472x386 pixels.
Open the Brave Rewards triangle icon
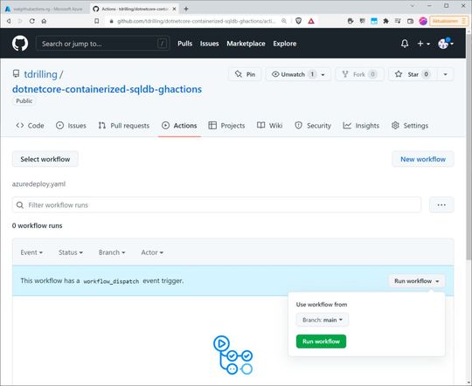[311, 21]
